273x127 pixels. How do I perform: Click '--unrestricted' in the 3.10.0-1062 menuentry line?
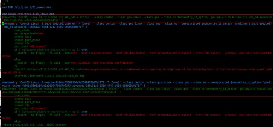(190, 24)
